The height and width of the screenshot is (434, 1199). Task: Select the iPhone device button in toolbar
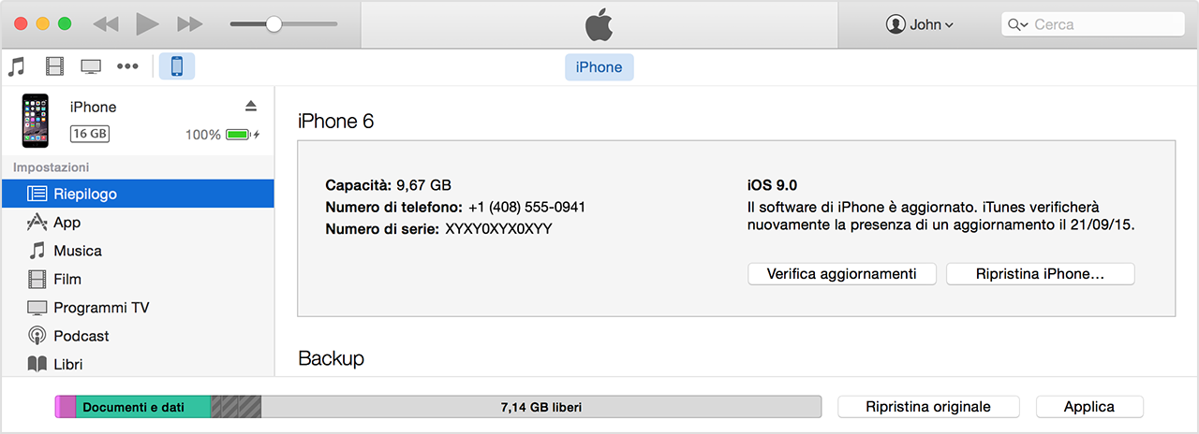[x=177, y=66]
